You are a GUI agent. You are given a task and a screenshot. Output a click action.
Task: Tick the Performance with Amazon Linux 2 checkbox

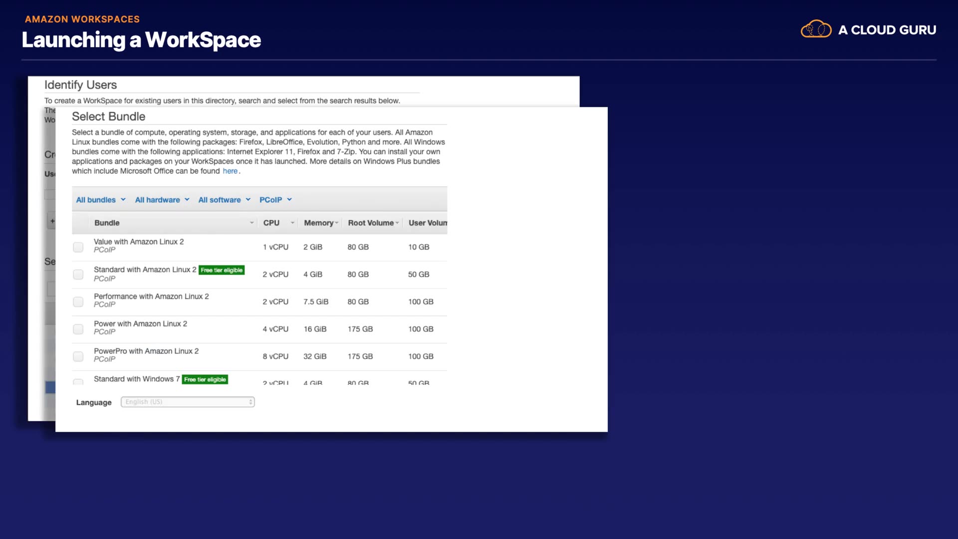pyautogui.click(x=78, y=302)
